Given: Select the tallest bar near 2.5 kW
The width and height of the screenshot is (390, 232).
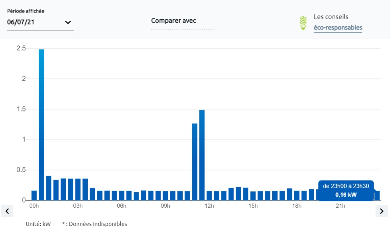Looking at the screenshot, I should (x=41, y=124).
